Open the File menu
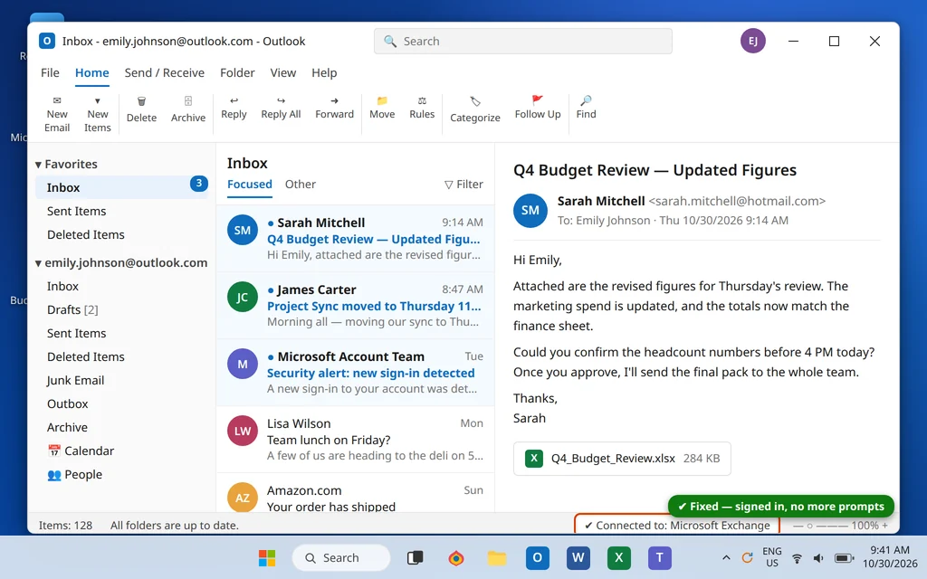This screenshot has height=579, width=927. tap(50, 72)
